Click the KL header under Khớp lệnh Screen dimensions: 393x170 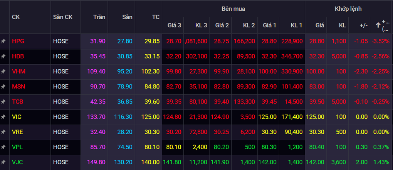(343, 25)
